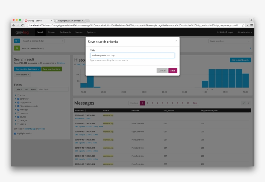Reload the page in the browser
This screenshot has width=265, height=182.
point(22,25)
